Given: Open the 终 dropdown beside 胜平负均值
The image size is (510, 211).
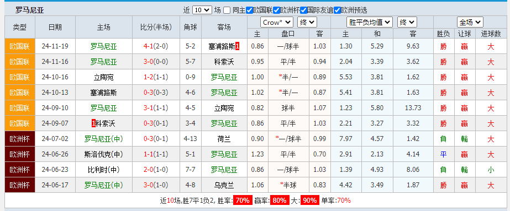Looking at the screenshot, I should click(407, 23).
